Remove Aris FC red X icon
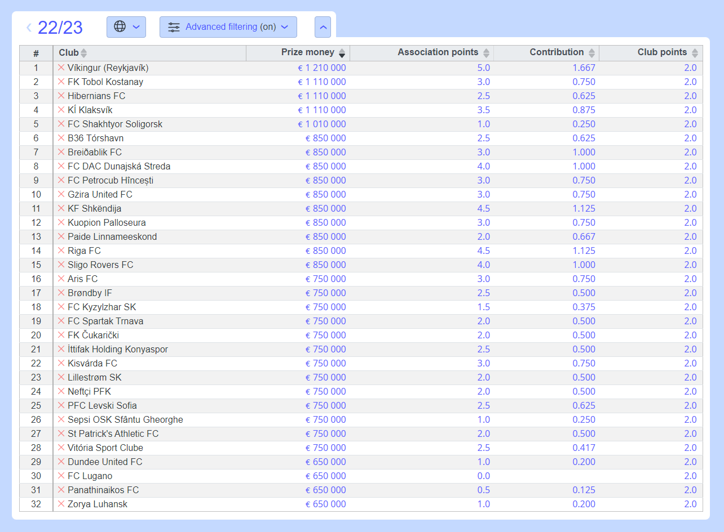This screenshot has height=532, width=724. [61, 279]
